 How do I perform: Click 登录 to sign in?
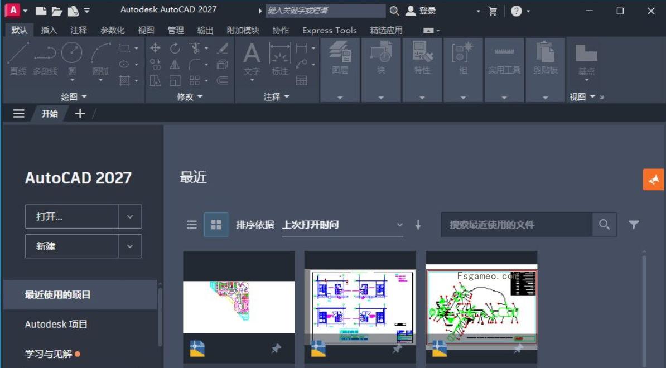click(427, 9)
